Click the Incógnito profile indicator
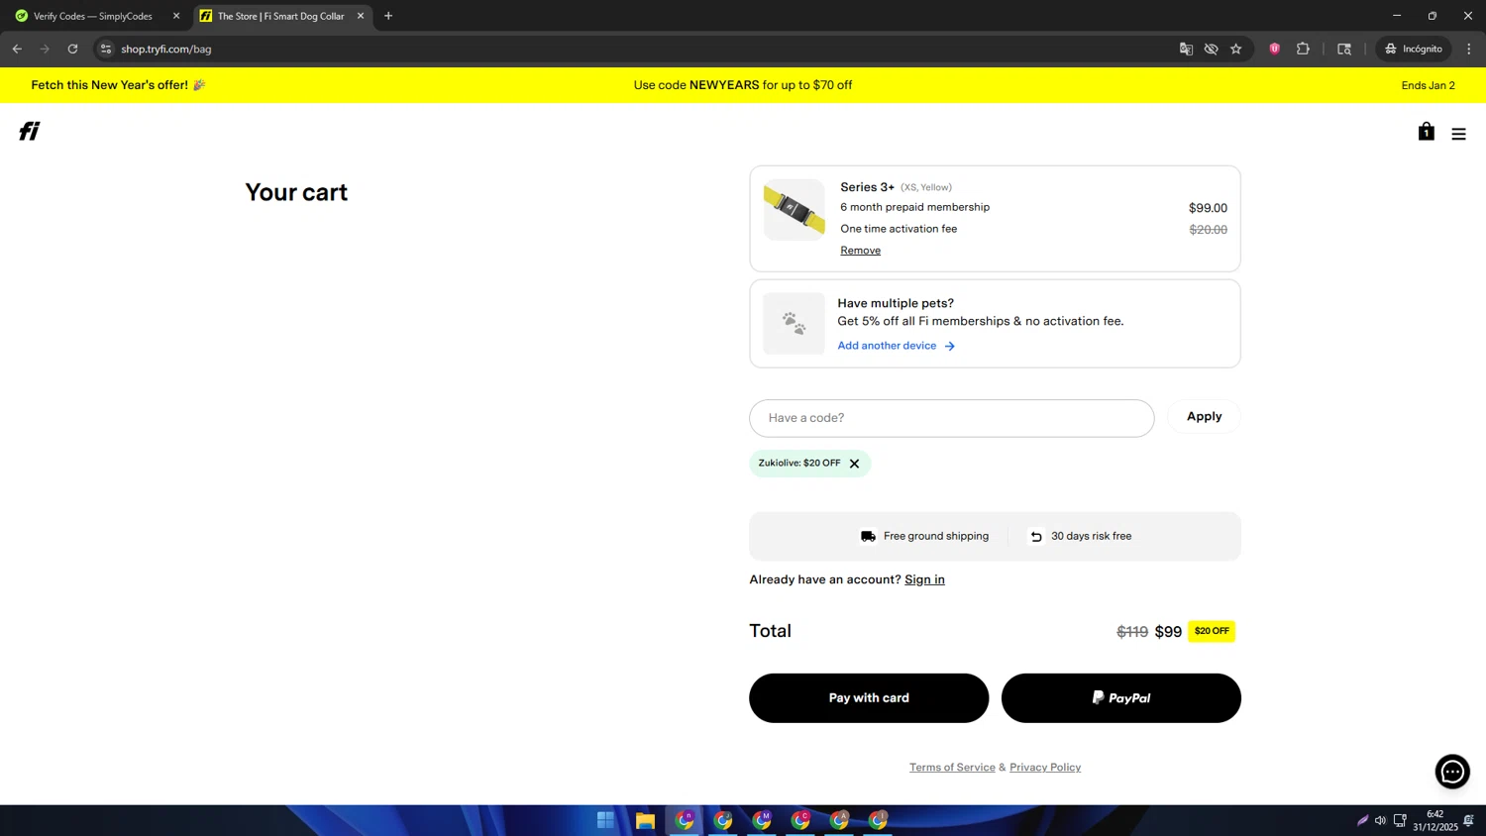Viewport: 1486px width, 836px height. click(1414, 49)
